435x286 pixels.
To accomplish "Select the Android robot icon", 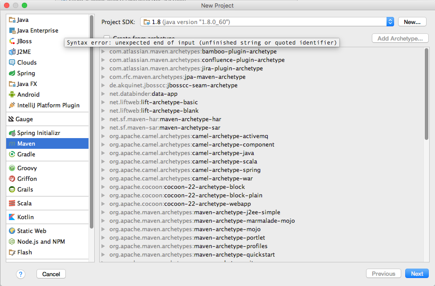I will (12, 94).
